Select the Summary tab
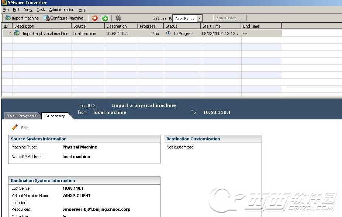The image size is (342, 217). click(55, 116)
